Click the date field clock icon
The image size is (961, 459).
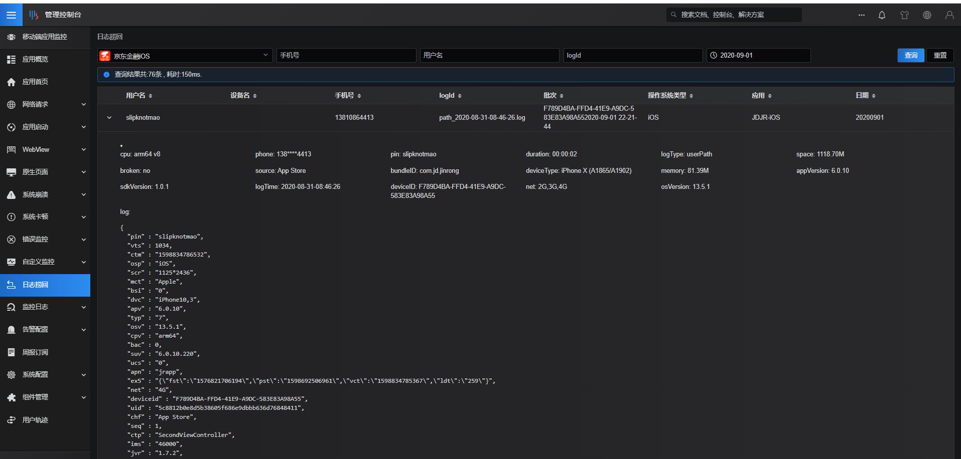point(714,56)
